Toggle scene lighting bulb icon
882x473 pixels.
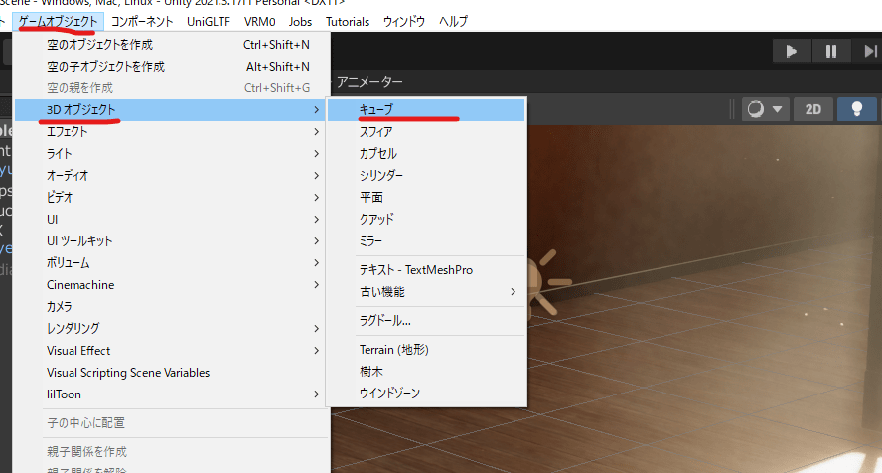[x=855, y=109]
